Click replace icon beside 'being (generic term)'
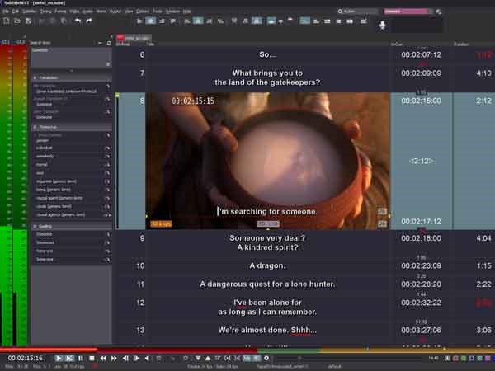Viewport: 495px width, 371px height. (107, 190)
